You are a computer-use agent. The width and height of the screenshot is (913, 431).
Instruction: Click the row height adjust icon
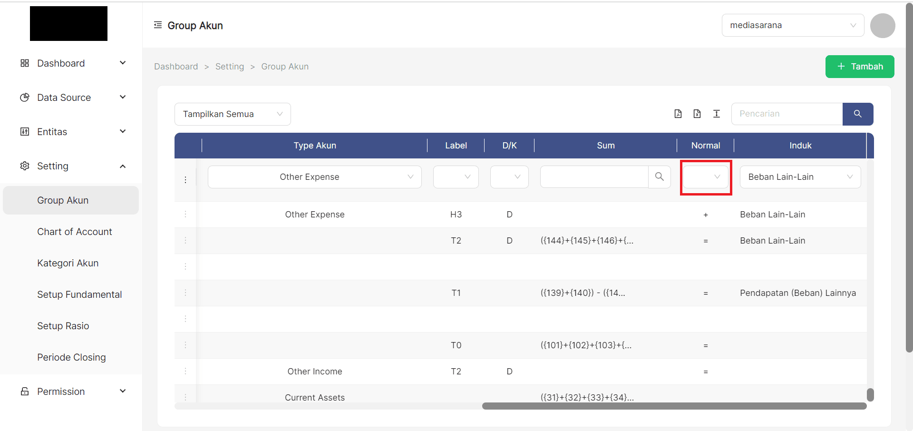(717, 114)
